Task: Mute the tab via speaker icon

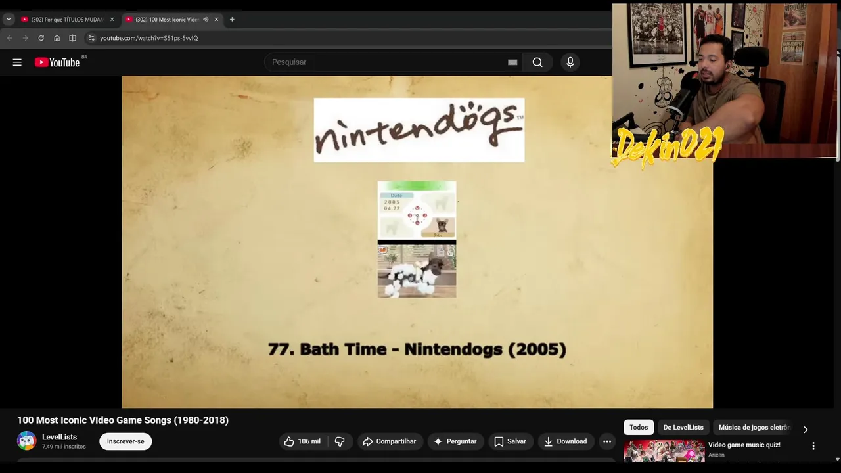Action: (x=206, y=20)
